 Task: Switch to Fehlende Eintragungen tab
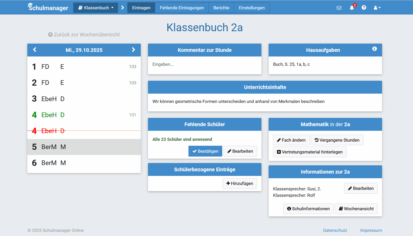pos(182,8)
